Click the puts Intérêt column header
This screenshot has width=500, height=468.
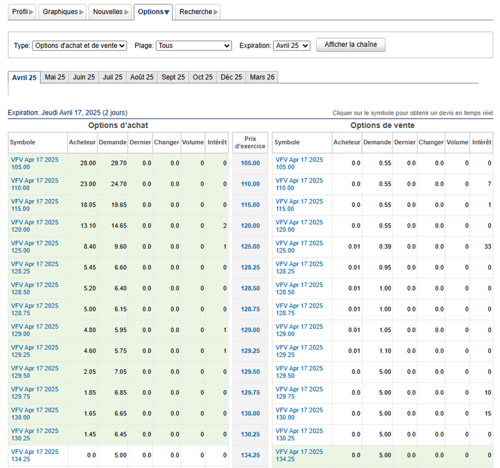(482, 143)
